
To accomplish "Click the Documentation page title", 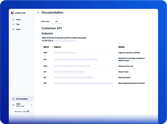I will point(53,13).
